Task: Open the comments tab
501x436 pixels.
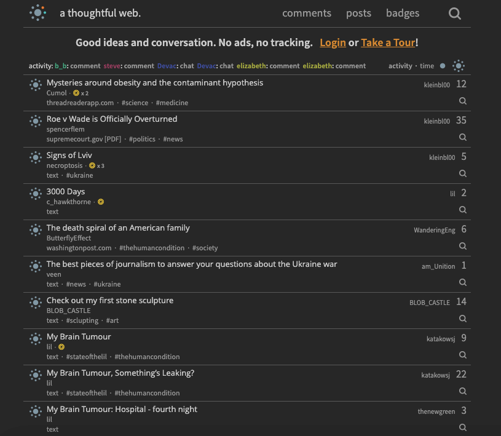Action: pyautogui.click(x=307, y=13)
